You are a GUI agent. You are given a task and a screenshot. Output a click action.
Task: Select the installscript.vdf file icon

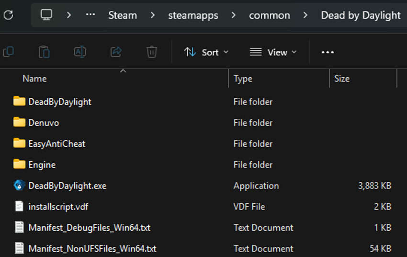point(19,206)
